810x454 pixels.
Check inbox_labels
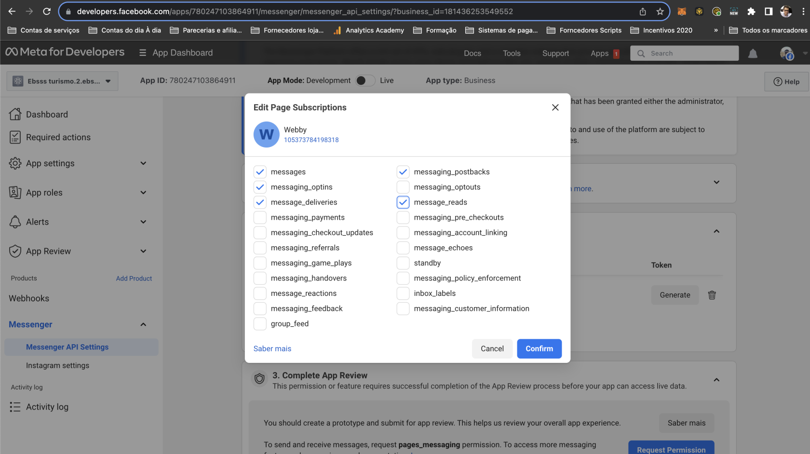pos(403,293)
